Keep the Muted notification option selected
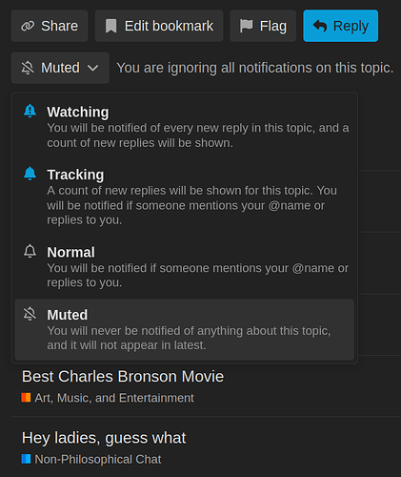The height and width of the screenshot is (477, 401). coord(185,329)
